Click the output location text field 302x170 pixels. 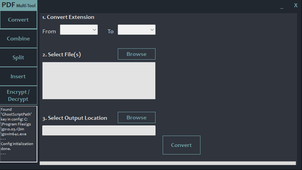coord(99,130)
